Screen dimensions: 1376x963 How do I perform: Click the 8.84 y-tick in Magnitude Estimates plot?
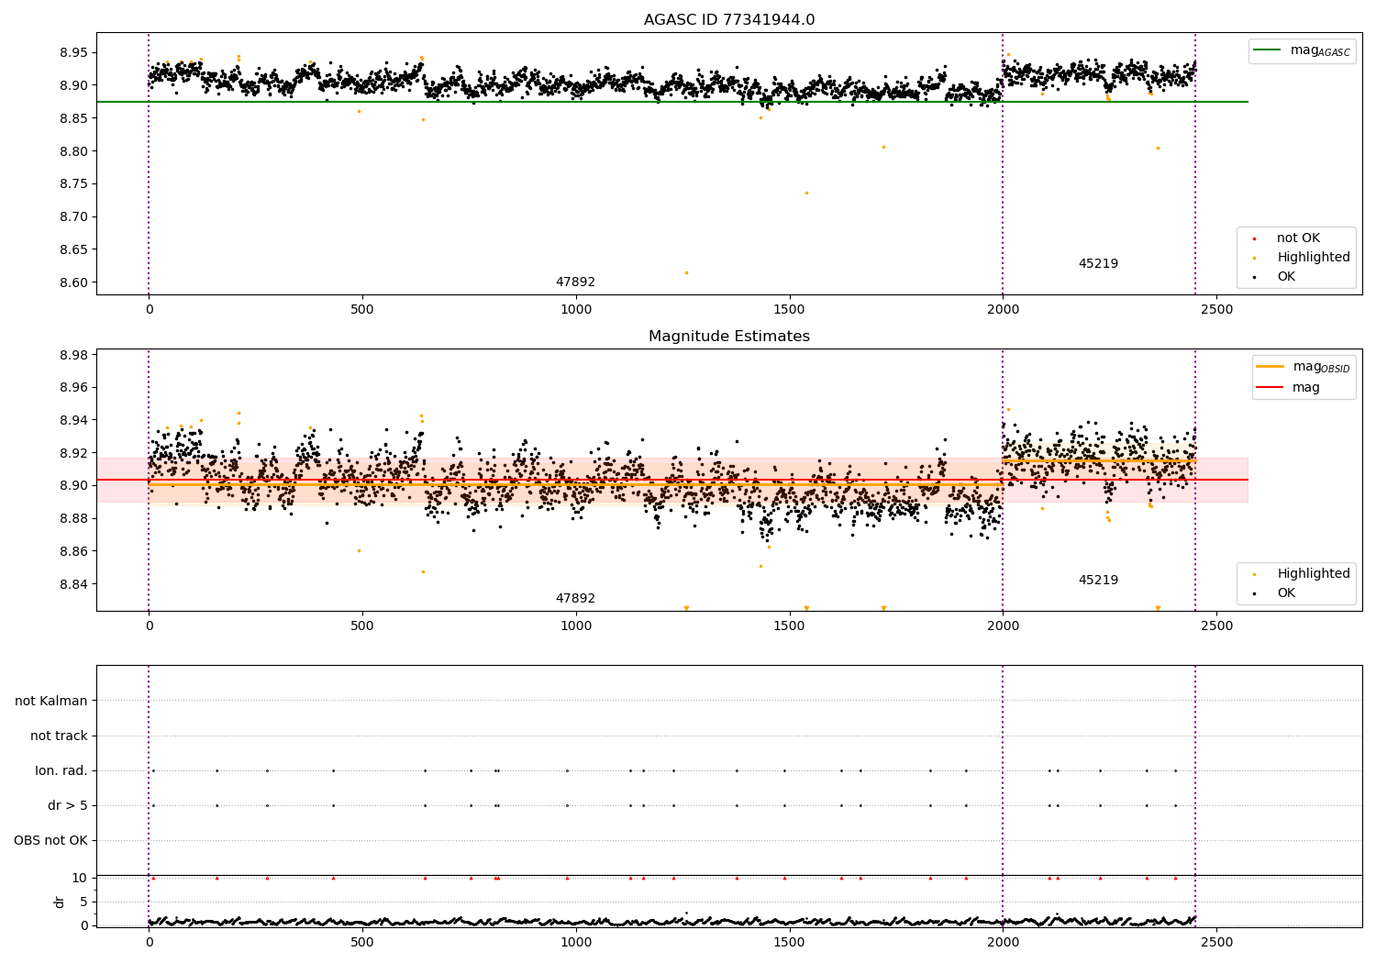tap(72, 584)
